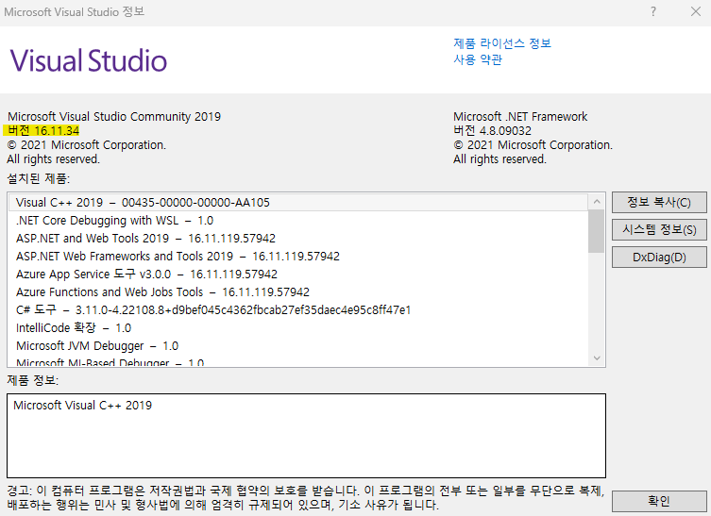The width and height of the screenshot is (711, 516).
Task: Click the 정보 복사(C) button
Action: point(659,202)
